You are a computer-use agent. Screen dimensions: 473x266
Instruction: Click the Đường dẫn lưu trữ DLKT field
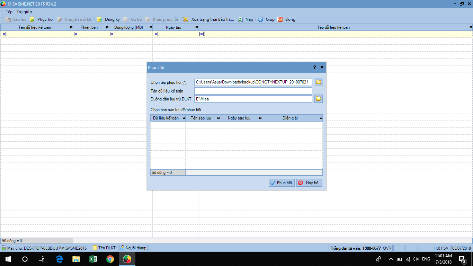[253, 99]
